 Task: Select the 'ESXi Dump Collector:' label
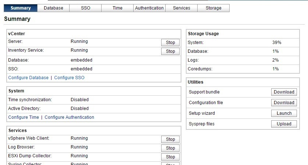tap(30, 156)
